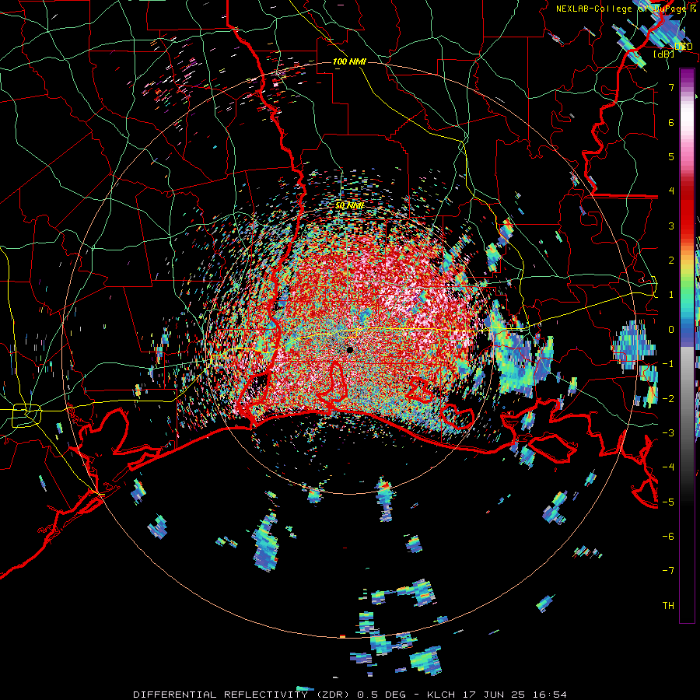Click the 6 value on the color scale

(671, 122)
